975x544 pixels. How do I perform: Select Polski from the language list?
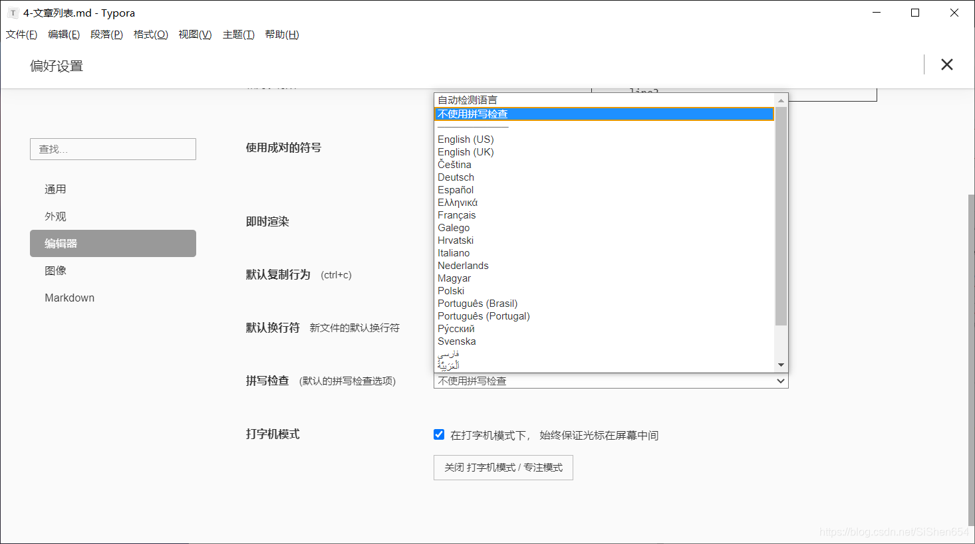click(x=605, y=291)
